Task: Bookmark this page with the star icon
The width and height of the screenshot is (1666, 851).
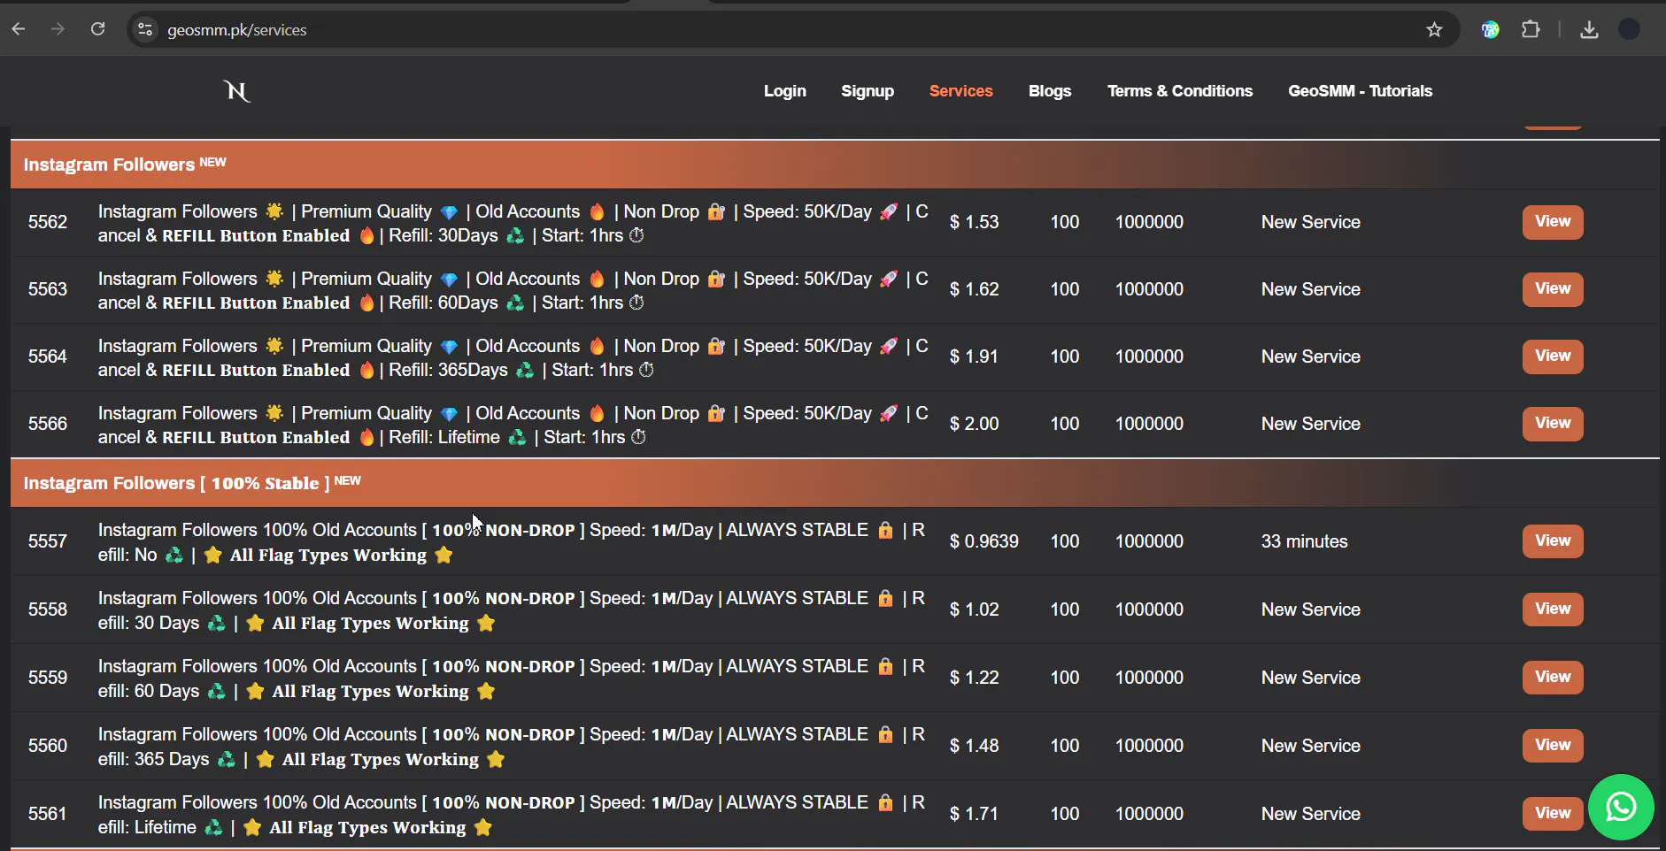Action: coord(1434,29)
